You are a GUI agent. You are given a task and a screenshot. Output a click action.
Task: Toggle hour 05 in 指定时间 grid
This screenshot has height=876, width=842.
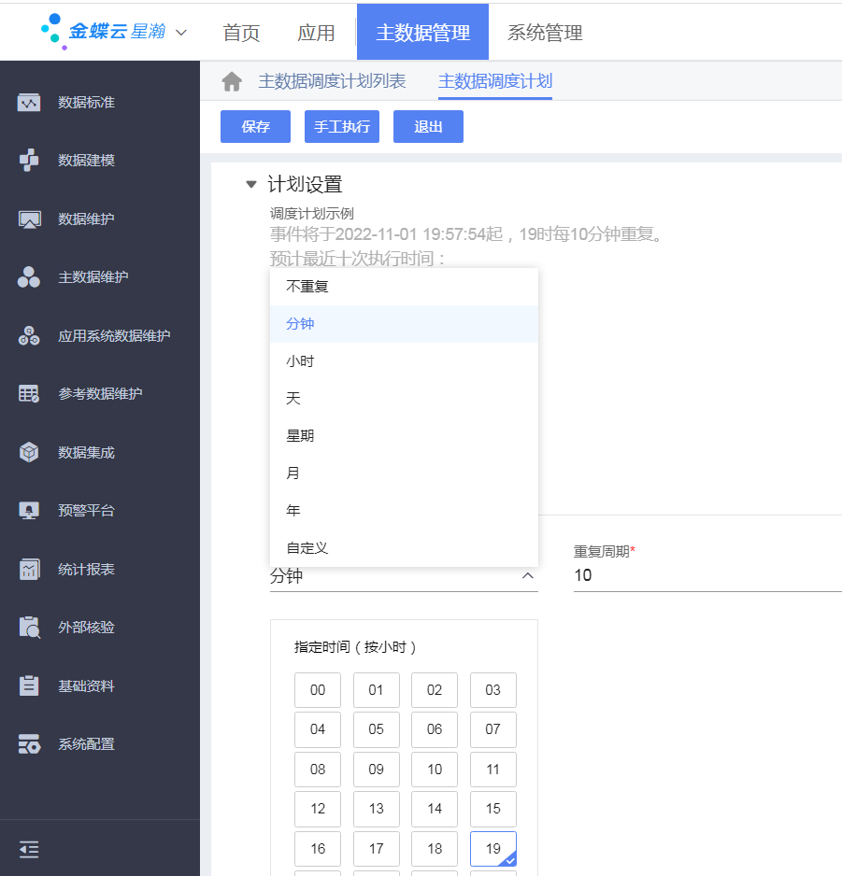click(x=377, y=729)
